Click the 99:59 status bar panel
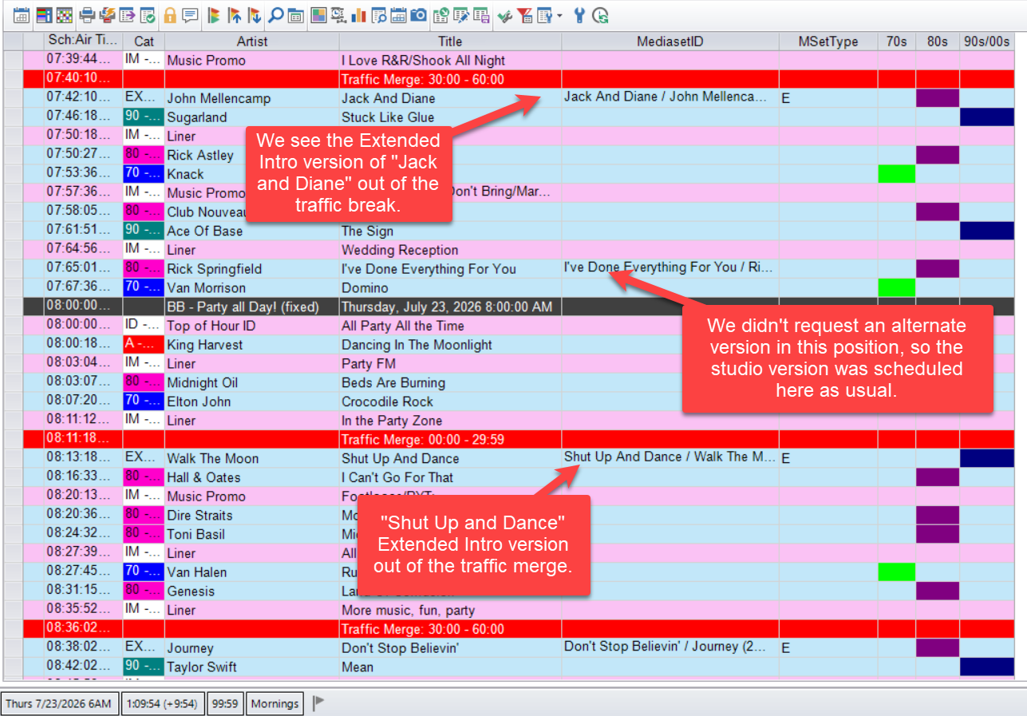 225,703
